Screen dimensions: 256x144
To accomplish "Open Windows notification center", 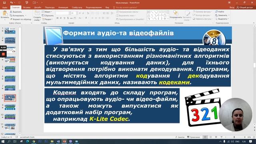I will click(x=250, y=141).
